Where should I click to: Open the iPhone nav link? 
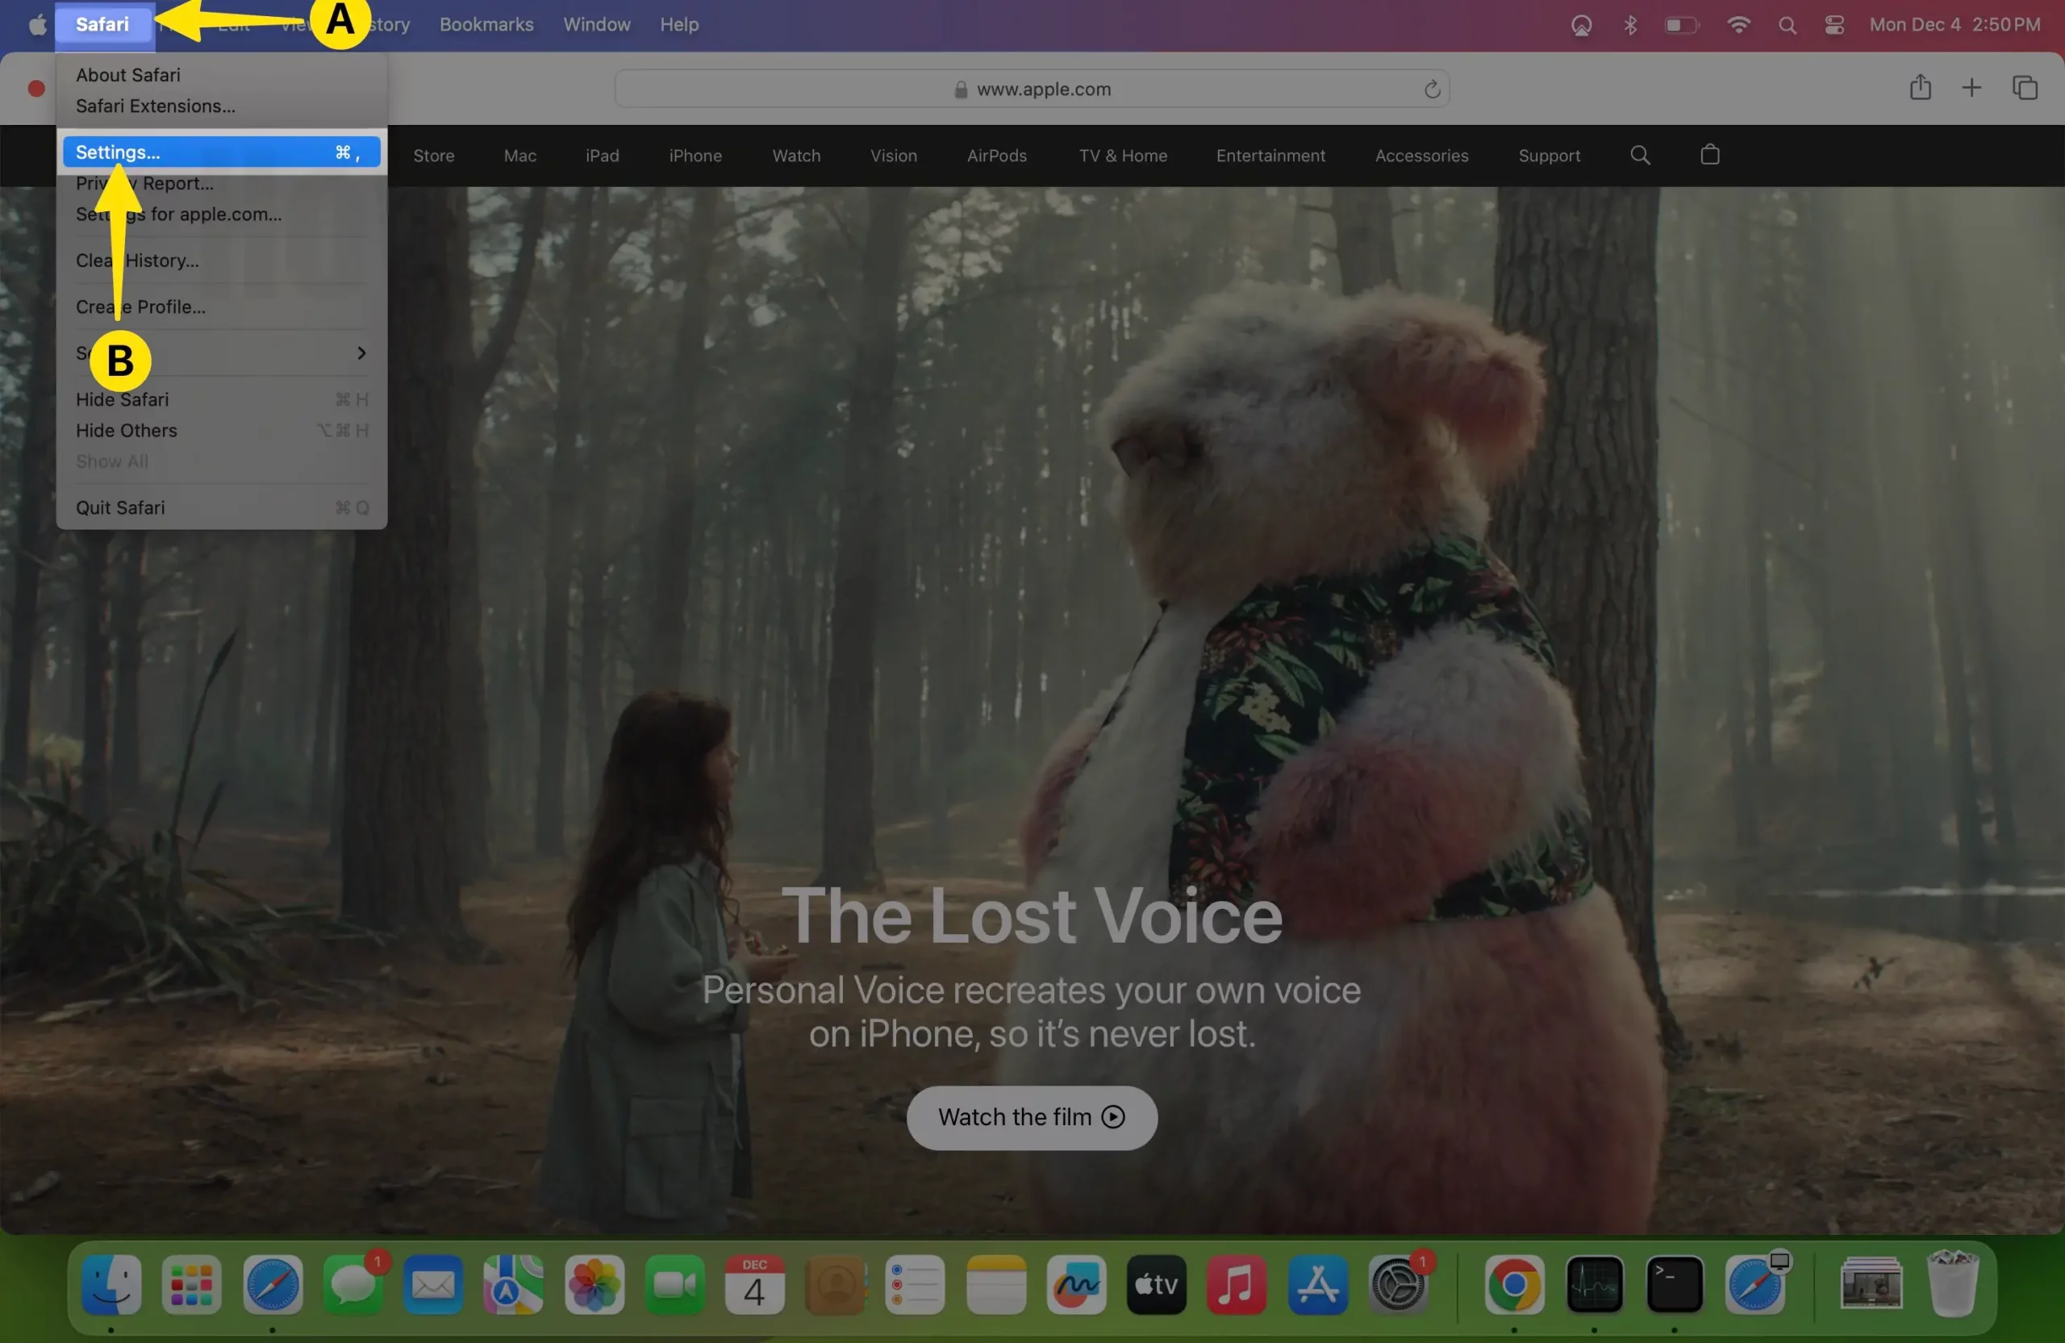point(695,156)
